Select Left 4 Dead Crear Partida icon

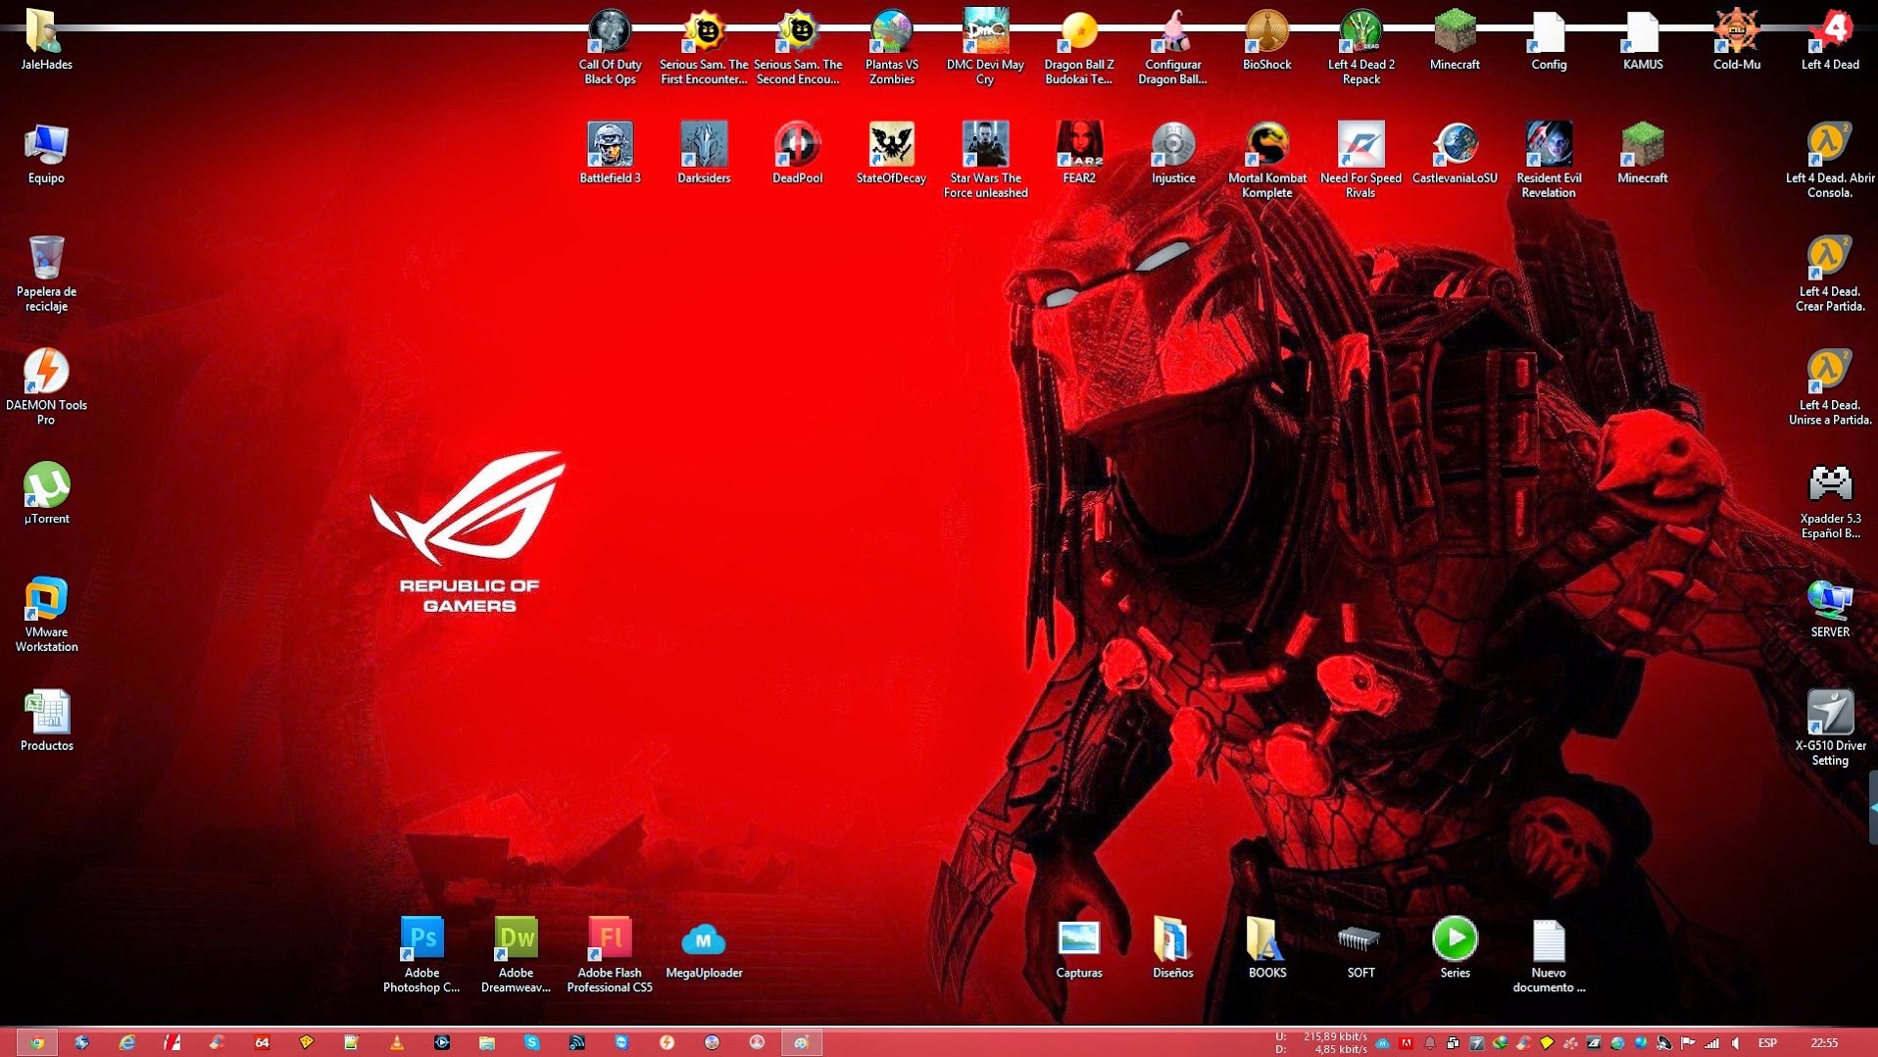click(1830, 274)
